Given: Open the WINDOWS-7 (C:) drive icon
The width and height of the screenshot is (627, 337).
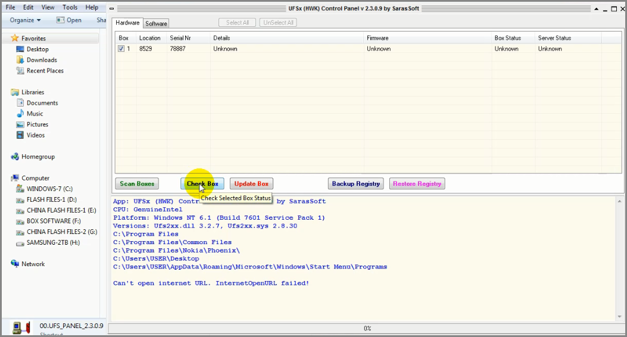Looking at the screenshot, I should pos(20,189).
